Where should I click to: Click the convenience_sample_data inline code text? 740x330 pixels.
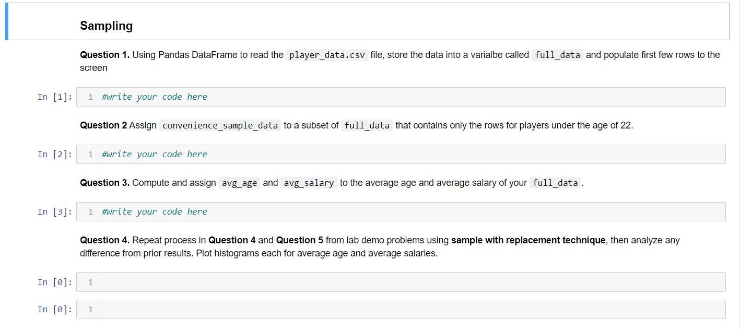[219, 125]
